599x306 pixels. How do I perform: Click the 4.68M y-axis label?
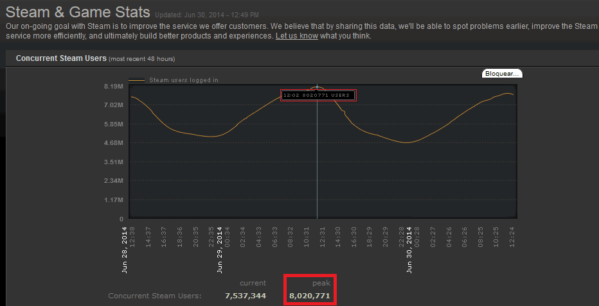114,143
